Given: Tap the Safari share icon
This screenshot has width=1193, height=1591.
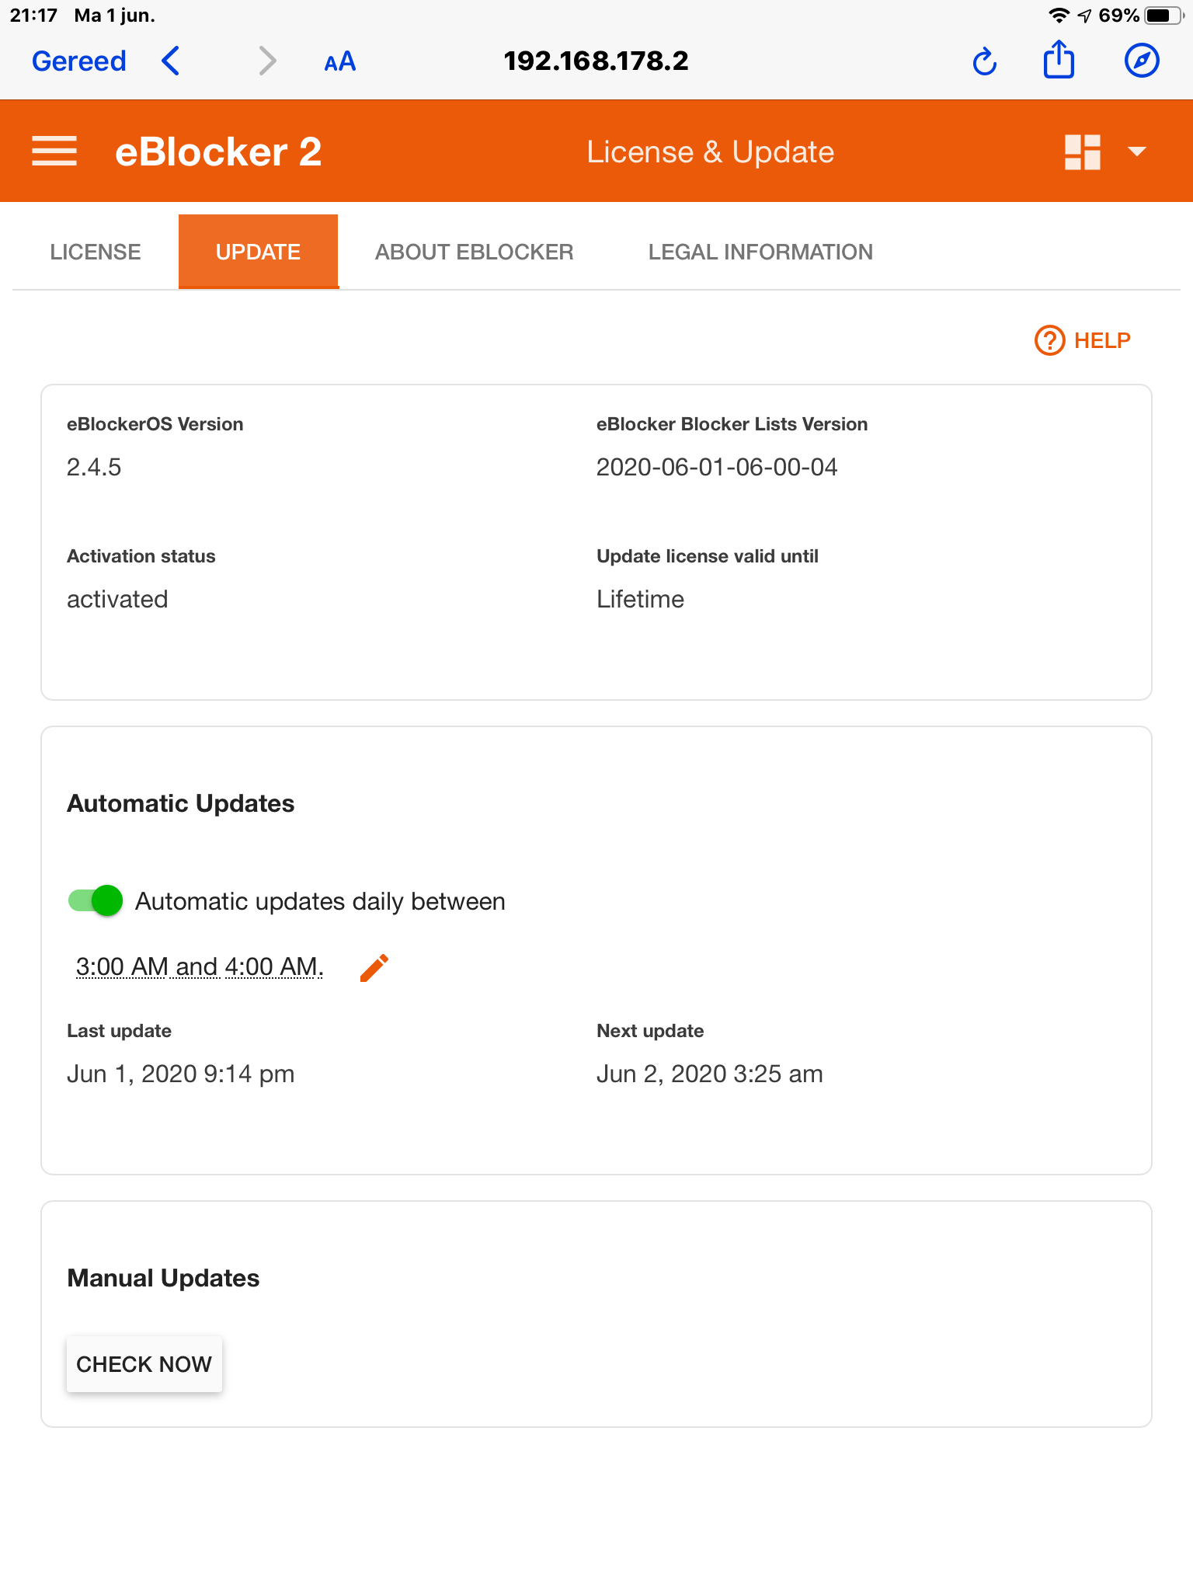Looking at the screenshot, I should 1059,60.
